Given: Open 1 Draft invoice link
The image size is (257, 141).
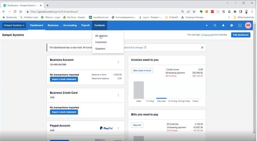Looking at the screenshot, I should click(x=172, y=69).
